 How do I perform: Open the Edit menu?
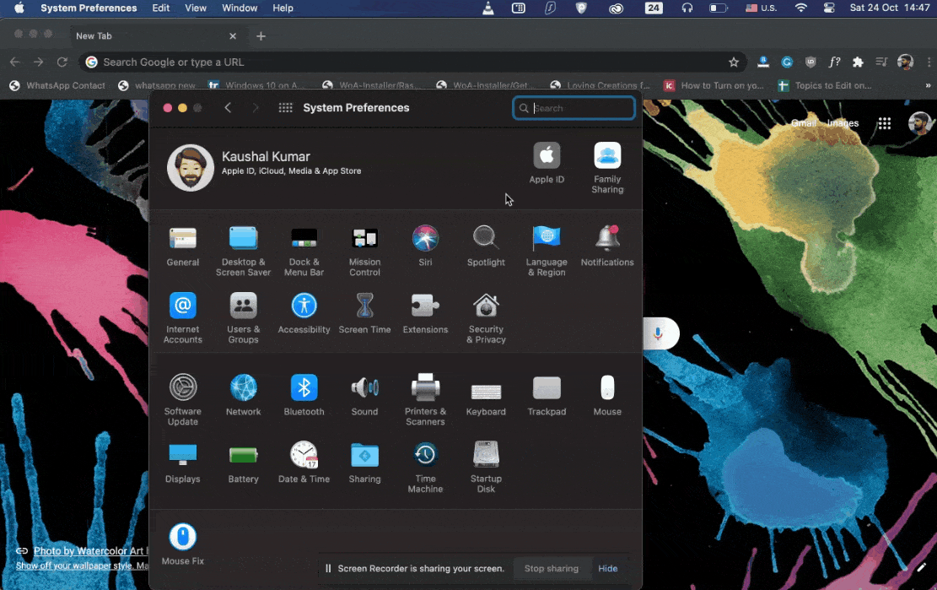pyautogui.click(x=160, y=8)
